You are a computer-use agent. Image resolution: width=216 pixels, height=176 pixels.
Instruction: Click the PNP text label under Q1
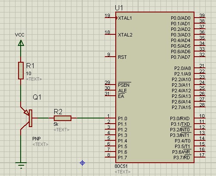click(37, 139)
